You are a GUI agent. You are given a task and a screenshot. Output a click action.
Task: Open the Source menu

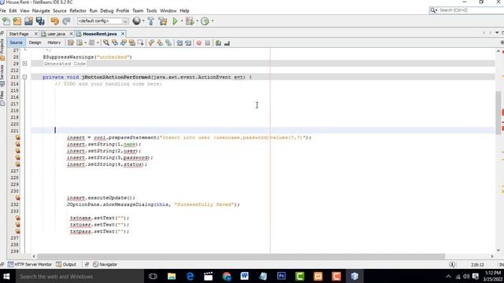coord(60,10)
